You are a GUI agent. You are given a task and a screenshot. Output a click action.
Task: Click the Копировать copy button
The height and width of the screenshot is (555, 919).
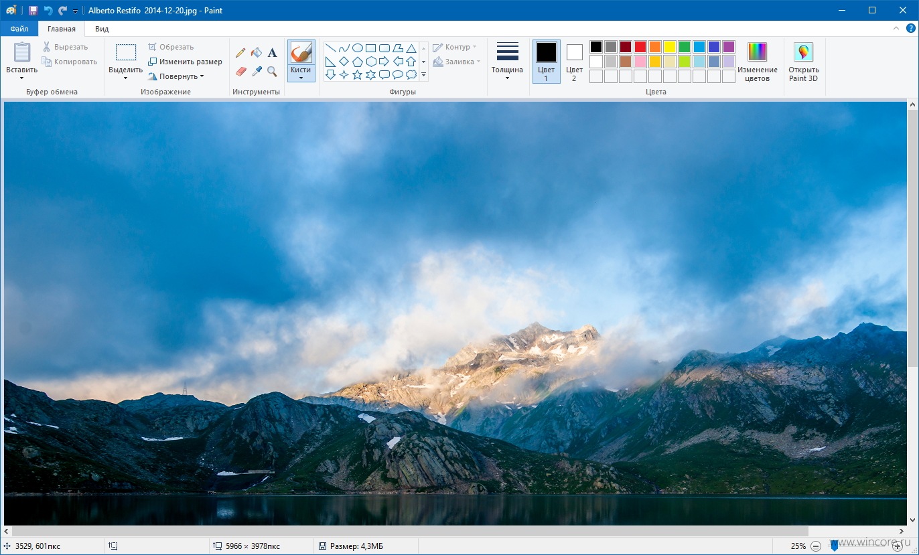point(70,62)
